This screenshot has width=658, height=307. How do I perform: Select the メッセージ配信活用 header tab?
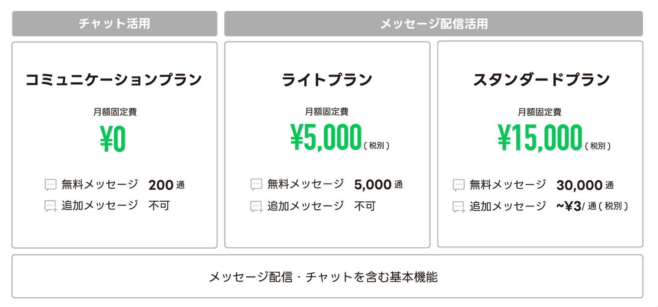click(x=433, y=24)
